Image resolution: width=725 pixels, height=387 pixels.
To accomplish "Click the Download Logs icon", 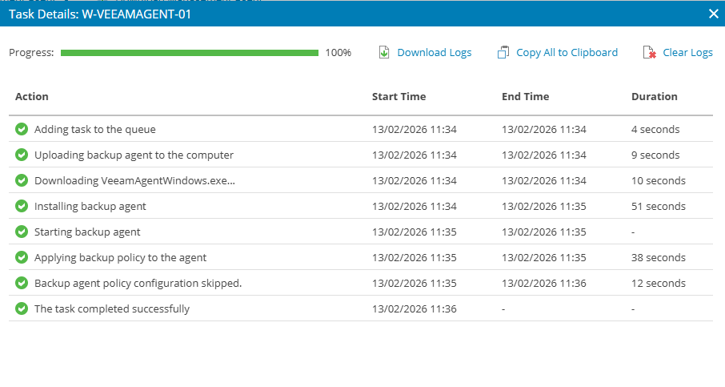I will [x=384, y=53].
